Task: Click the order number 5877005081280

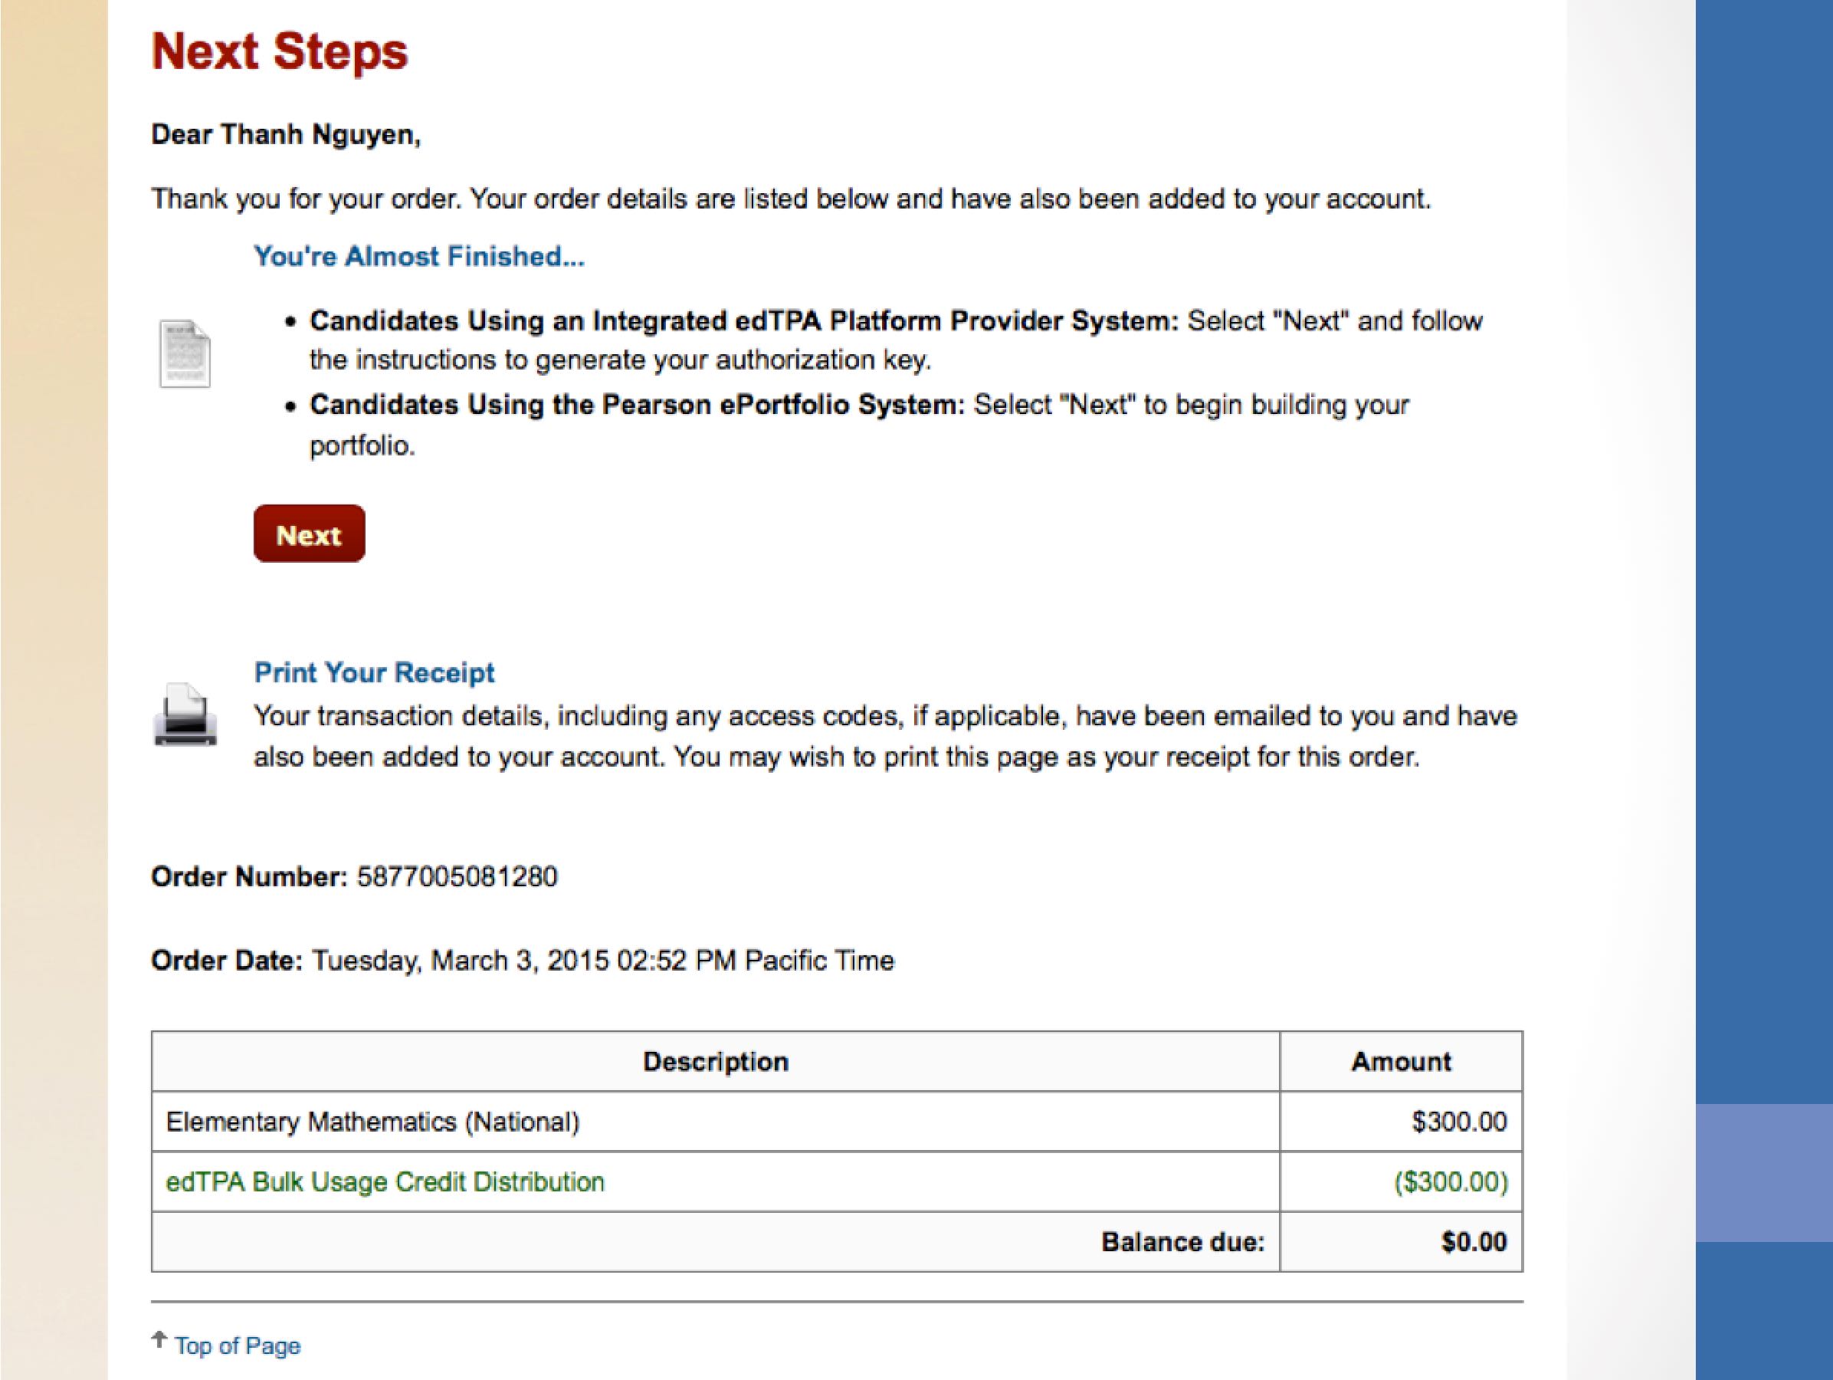Action: coord(457,876)
